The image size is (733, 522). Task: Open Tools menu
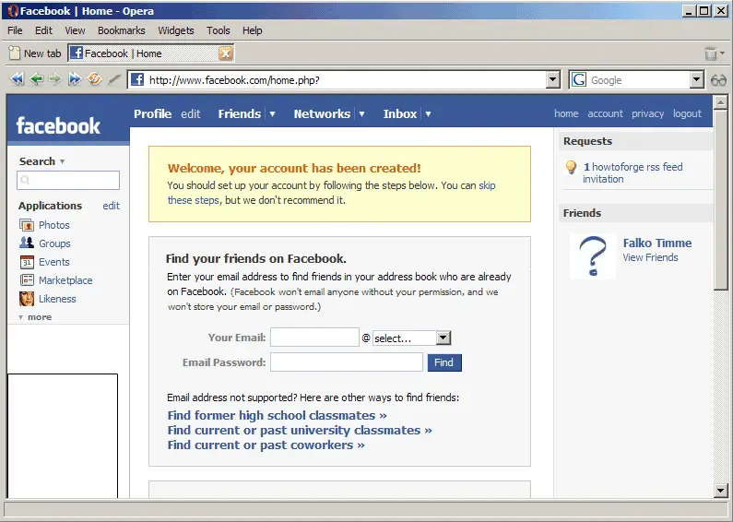click(219, 30)
